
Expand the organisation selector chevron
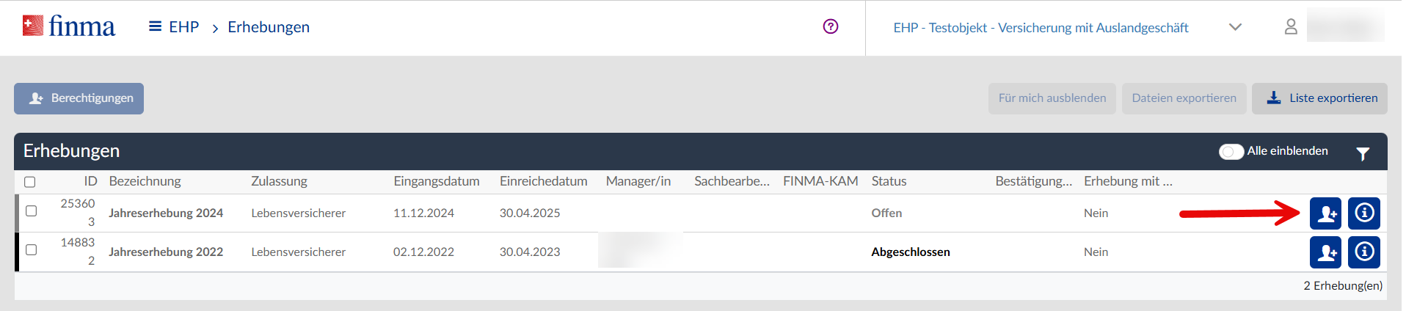pyautogui.click(x=1235, y=27)
